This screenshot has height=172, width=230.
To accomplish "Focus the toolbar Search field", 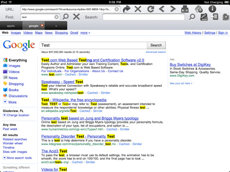I will click(x=144, y=17).
